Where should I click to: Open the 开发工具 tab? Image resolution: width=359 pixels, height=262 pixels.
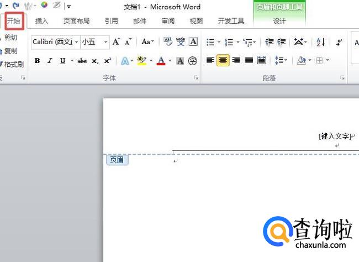(231, 21)
